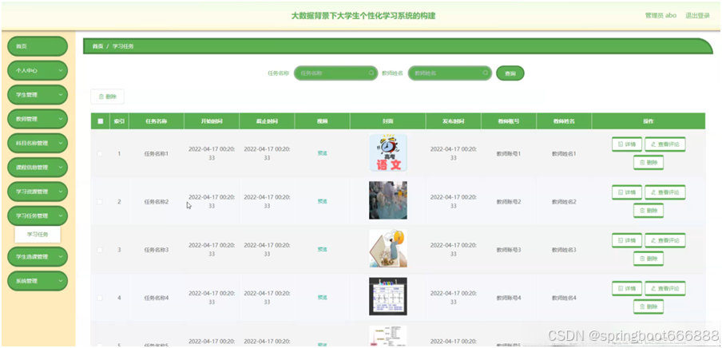Image resolution: width=722 pixels, height=348 pixels.
Task: Expand the 学习资源管理 sidebar menu
Action: point(38,192)
